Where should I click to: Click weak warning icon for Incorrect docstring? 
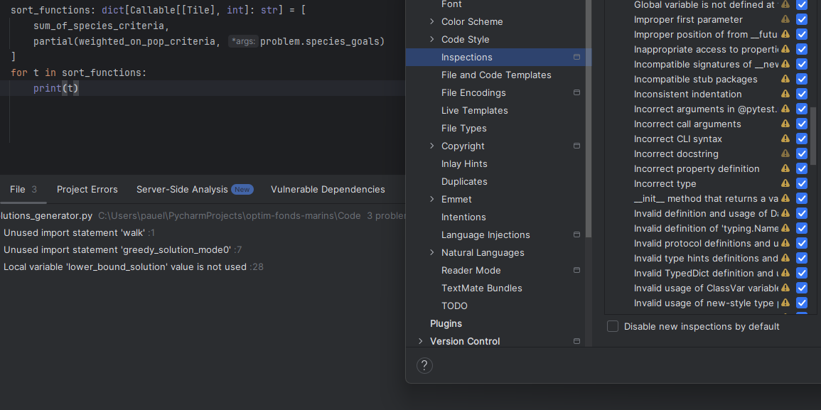coord(785,154)
